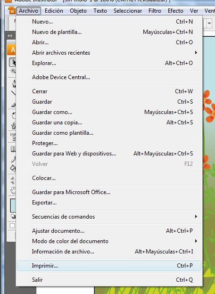Select the Rotate tool

click(14, 115)
